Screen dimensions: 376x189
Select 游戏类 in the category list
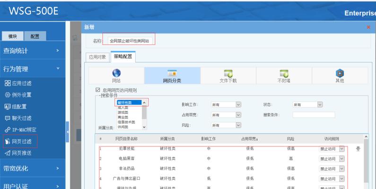(123, 112)
